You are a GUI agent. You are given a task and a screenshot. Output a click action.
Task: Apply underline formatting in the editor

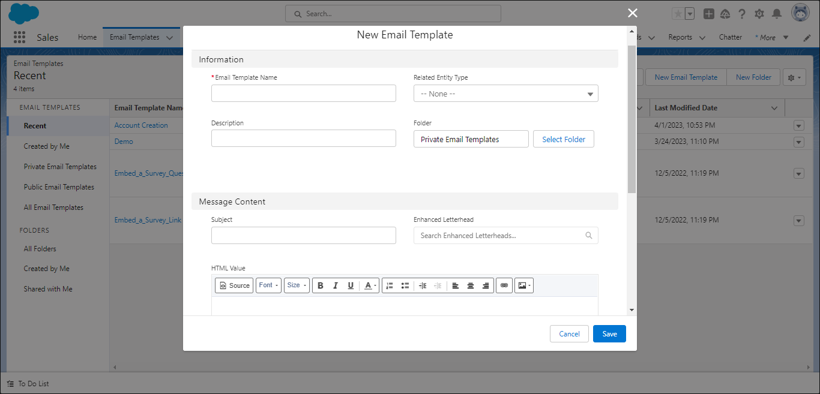[x=351, y=285]
